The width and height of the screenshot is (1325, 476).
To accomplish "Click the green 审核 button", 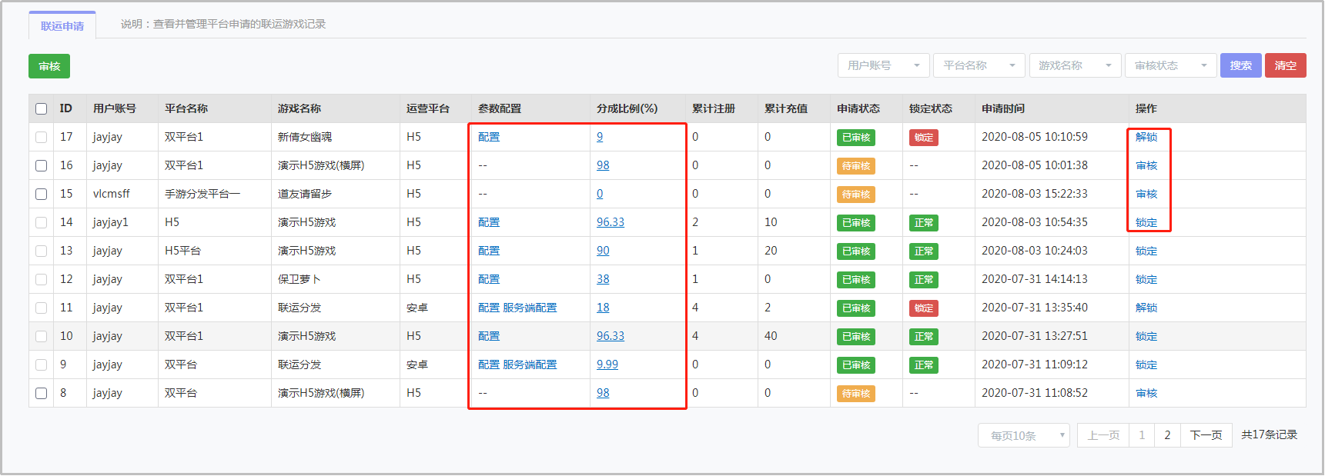I will point(49,66).
